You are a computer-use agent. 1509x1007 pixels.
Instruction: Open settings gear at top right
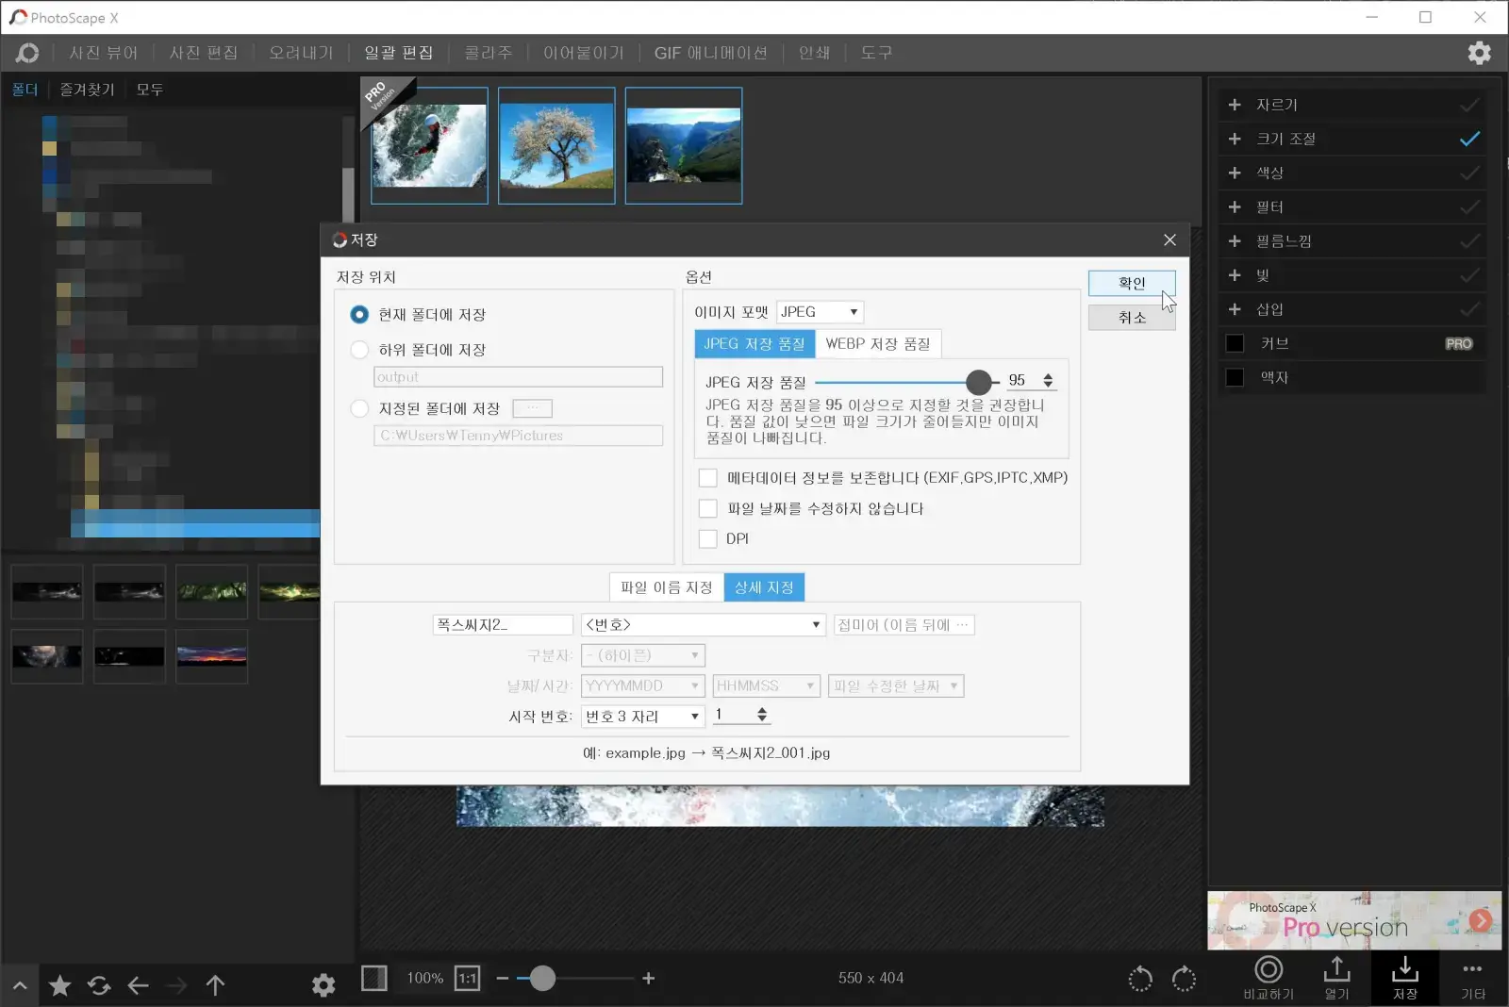(x=1479, y=53)
